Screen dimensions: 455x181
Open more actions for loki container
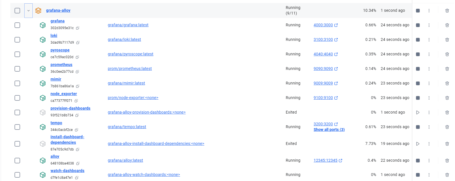coord(429,40)
